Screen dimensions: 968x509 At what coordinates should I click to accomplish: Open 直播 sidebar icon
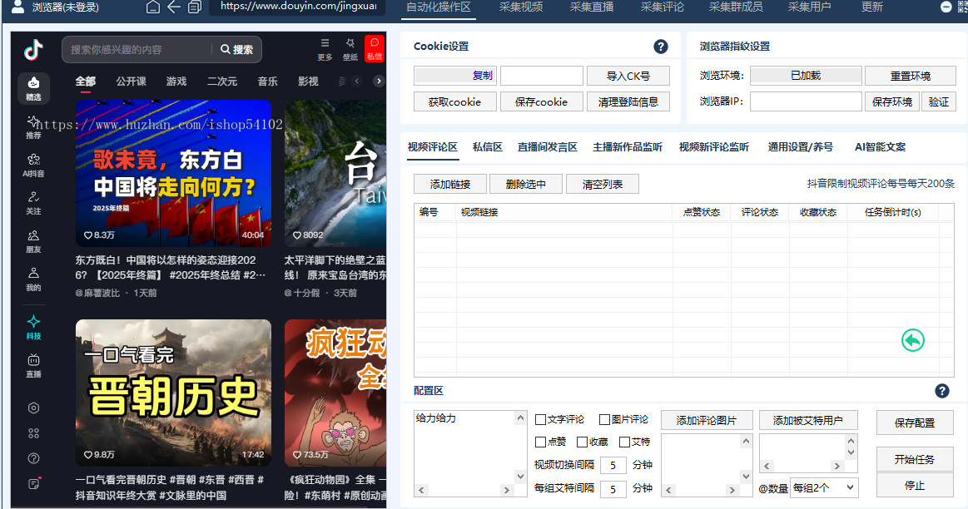(33, 365)
